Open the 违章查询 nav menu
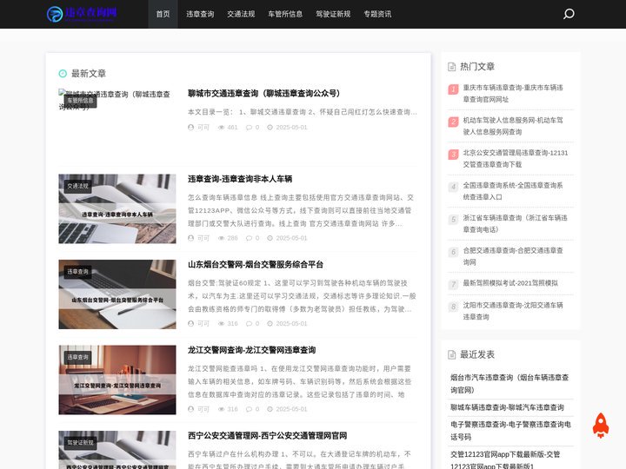Screen dimensions: 626x469 (200, 14)
